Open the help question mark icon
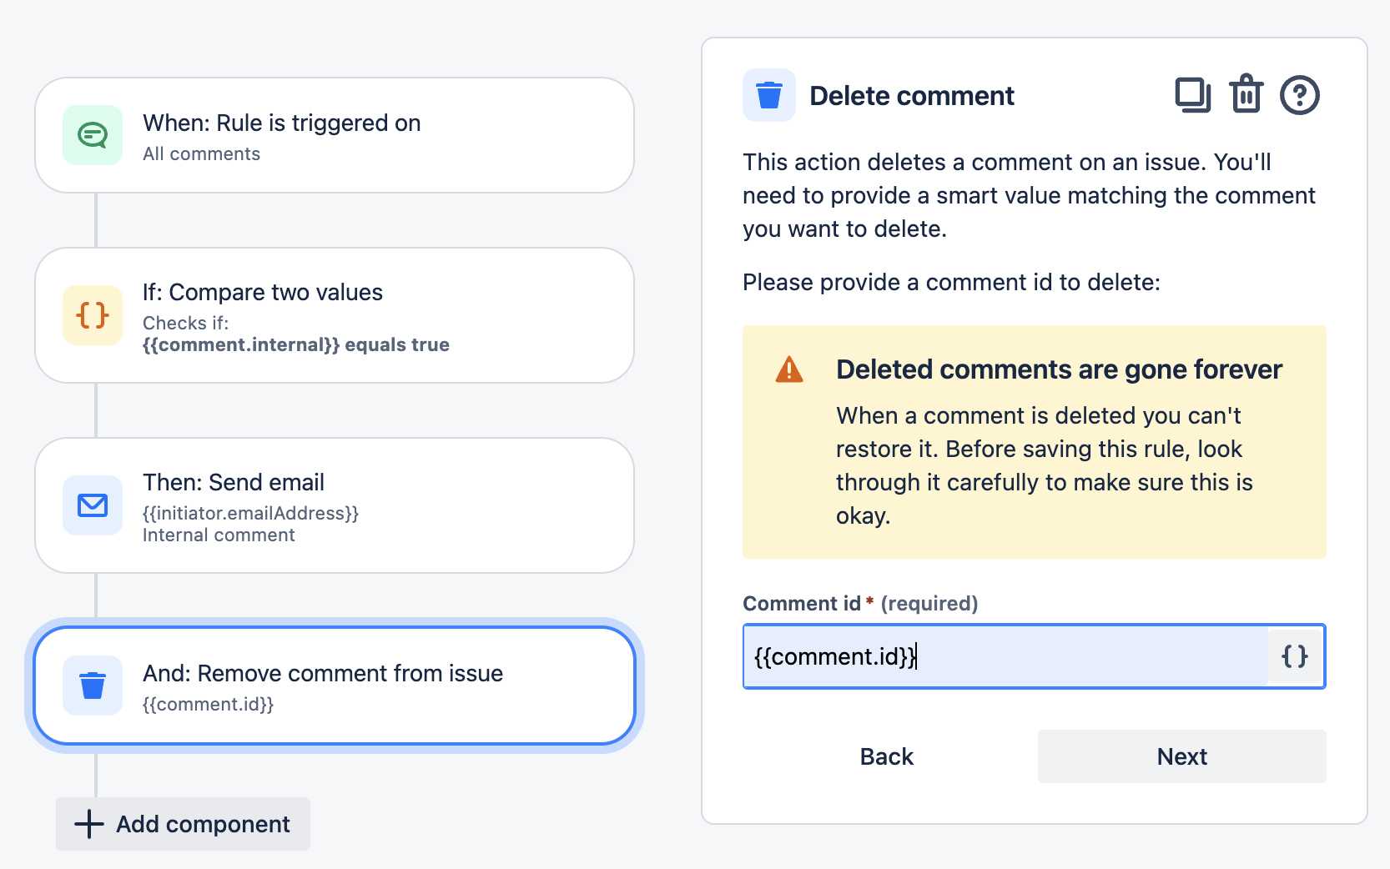 1299,95
